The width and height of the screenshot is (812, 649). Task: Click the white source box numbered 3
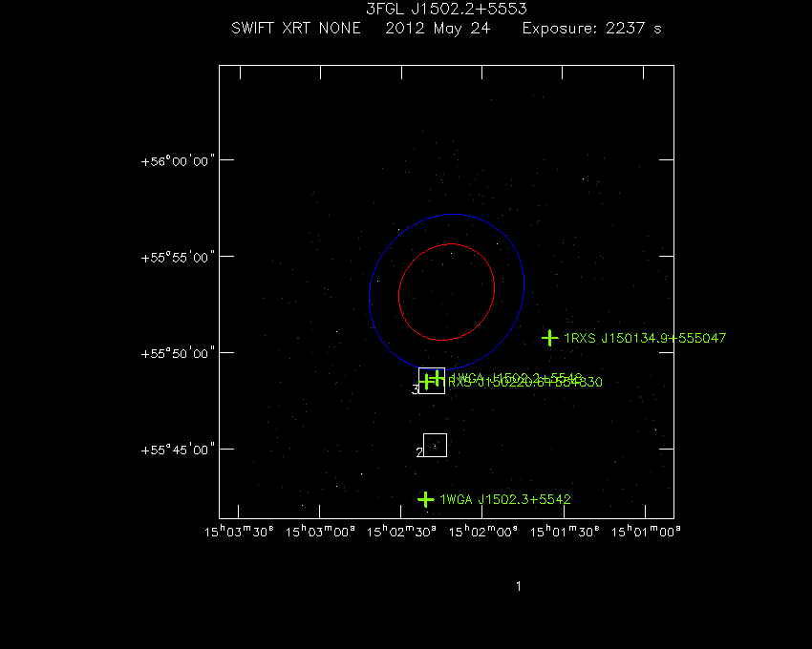[432, 381]
